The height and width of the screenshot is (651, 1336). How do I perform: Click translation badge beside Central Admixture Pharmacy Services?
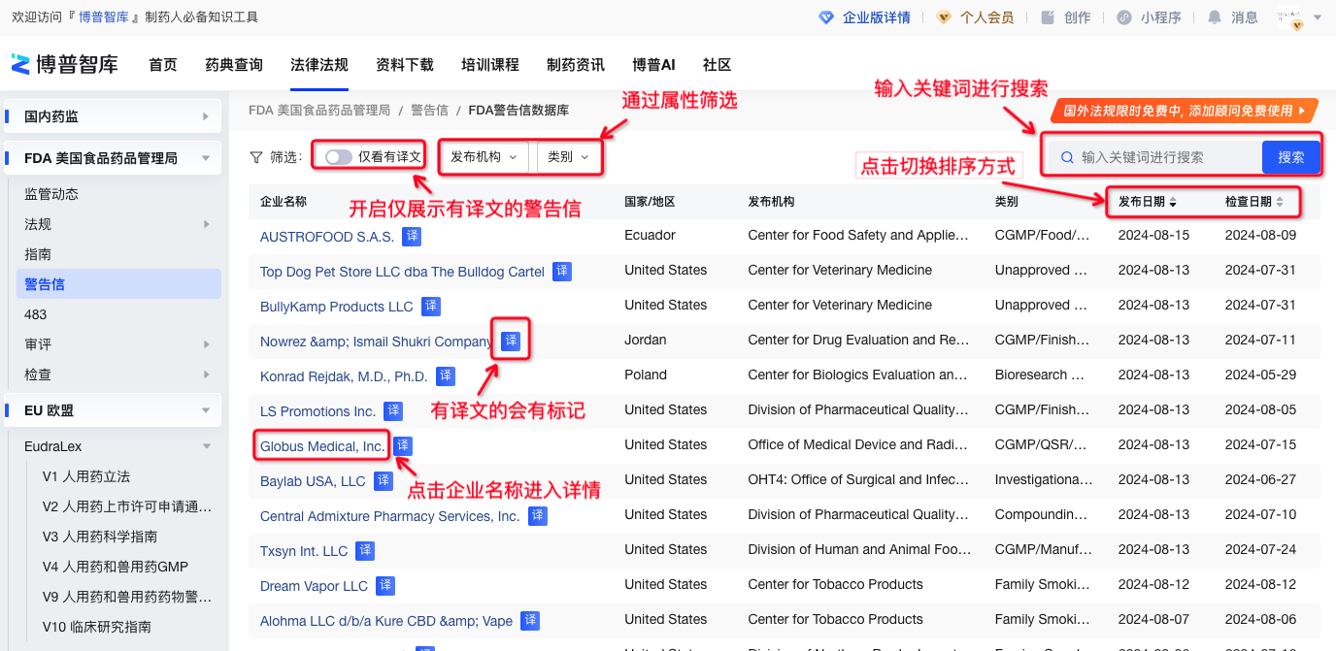tap(538, 516)
